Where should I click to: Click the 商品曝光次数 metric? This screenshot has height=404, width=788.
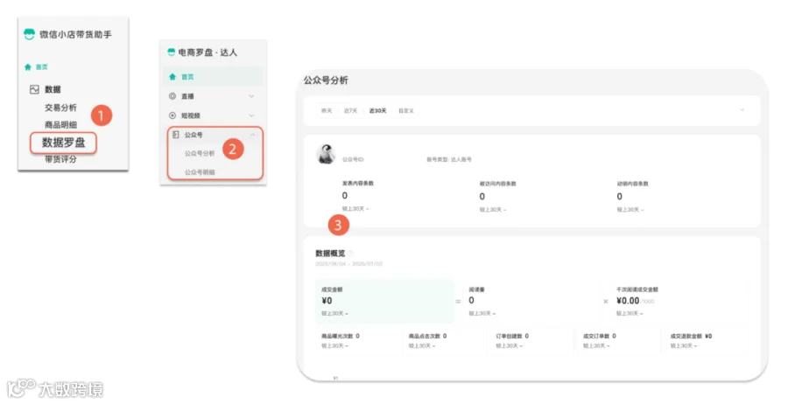click(x=341, y=340)
